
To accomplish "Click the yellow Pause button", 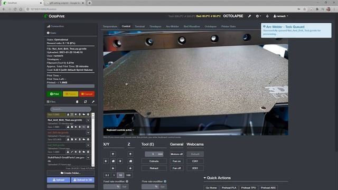I will (70, 94).
